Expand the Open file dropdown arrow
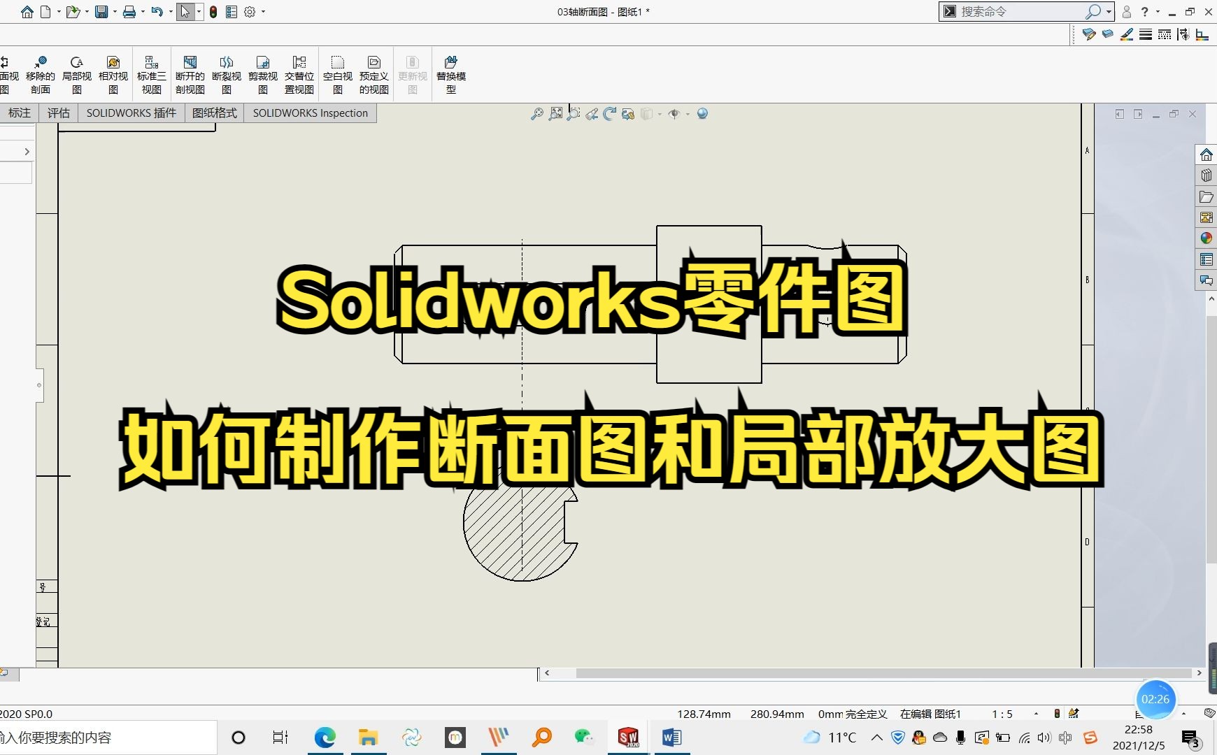 86,12
